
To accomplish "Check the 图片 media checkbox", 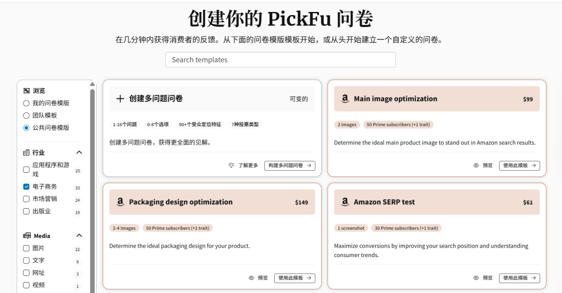I will [26, 248].
